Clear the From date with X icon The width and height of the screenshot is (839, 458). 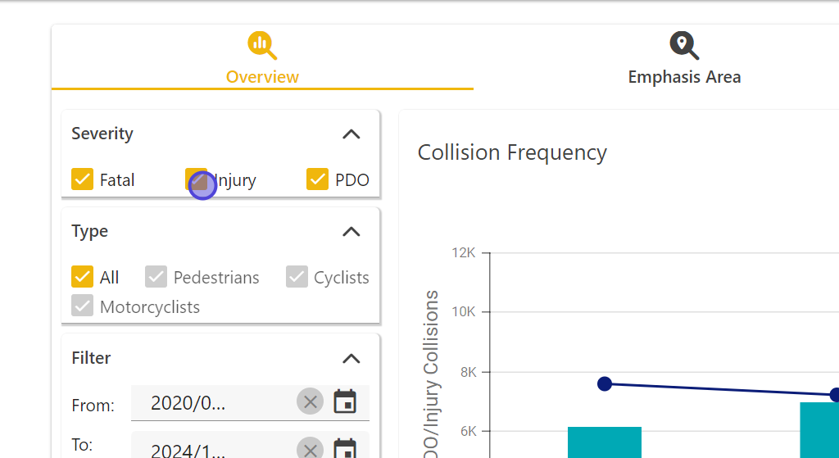(310, 401)
